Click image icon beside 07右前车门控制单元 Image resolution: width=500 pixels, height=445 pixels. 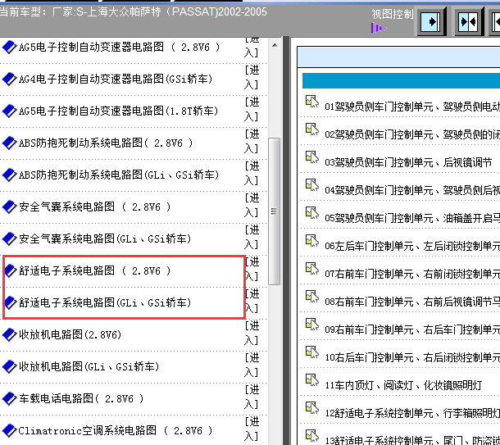(x=311, y=269)
